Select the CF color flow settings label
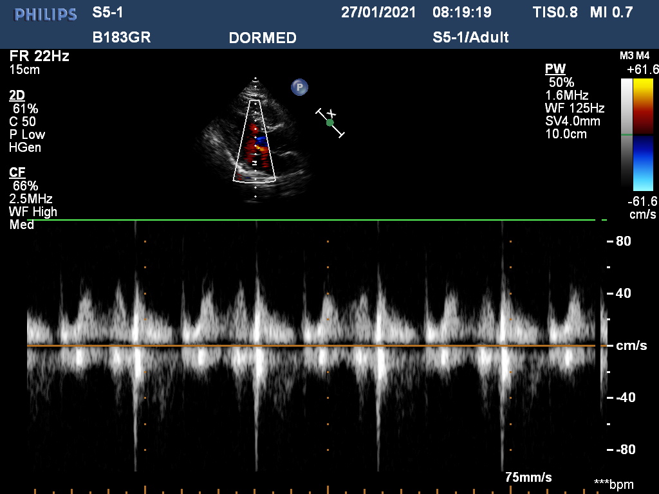 click(x=17, y=172)
